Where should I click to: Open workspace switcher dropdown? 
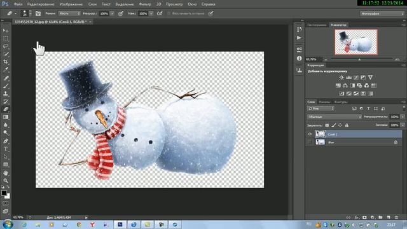tap(382, 13)
